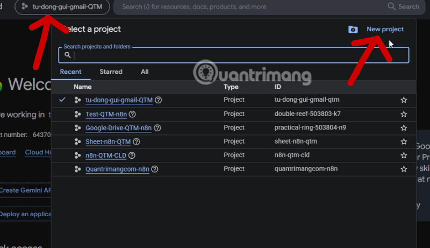Click the project icon beside Sheet-n8n-QTM row
430x248 pixels.
[x=77, y=141]
